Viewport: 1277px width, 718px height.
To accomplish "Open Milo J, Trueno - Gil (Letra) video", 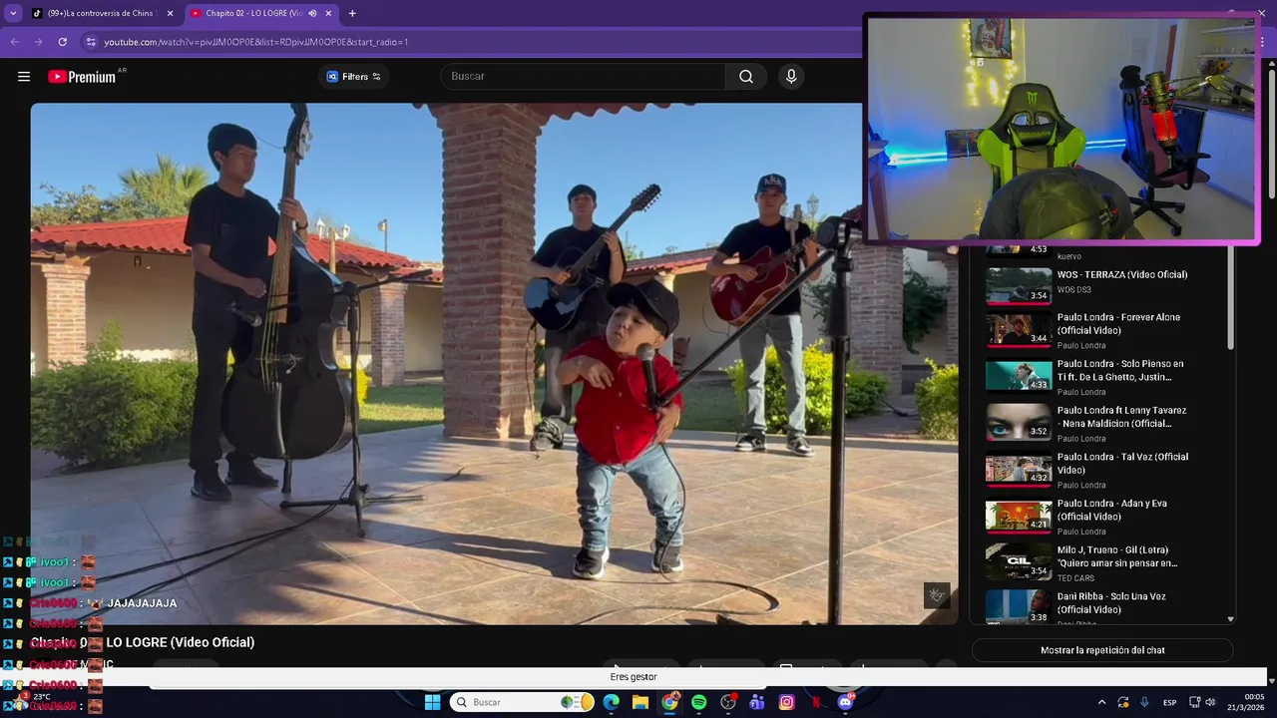I will (1117, 556).
